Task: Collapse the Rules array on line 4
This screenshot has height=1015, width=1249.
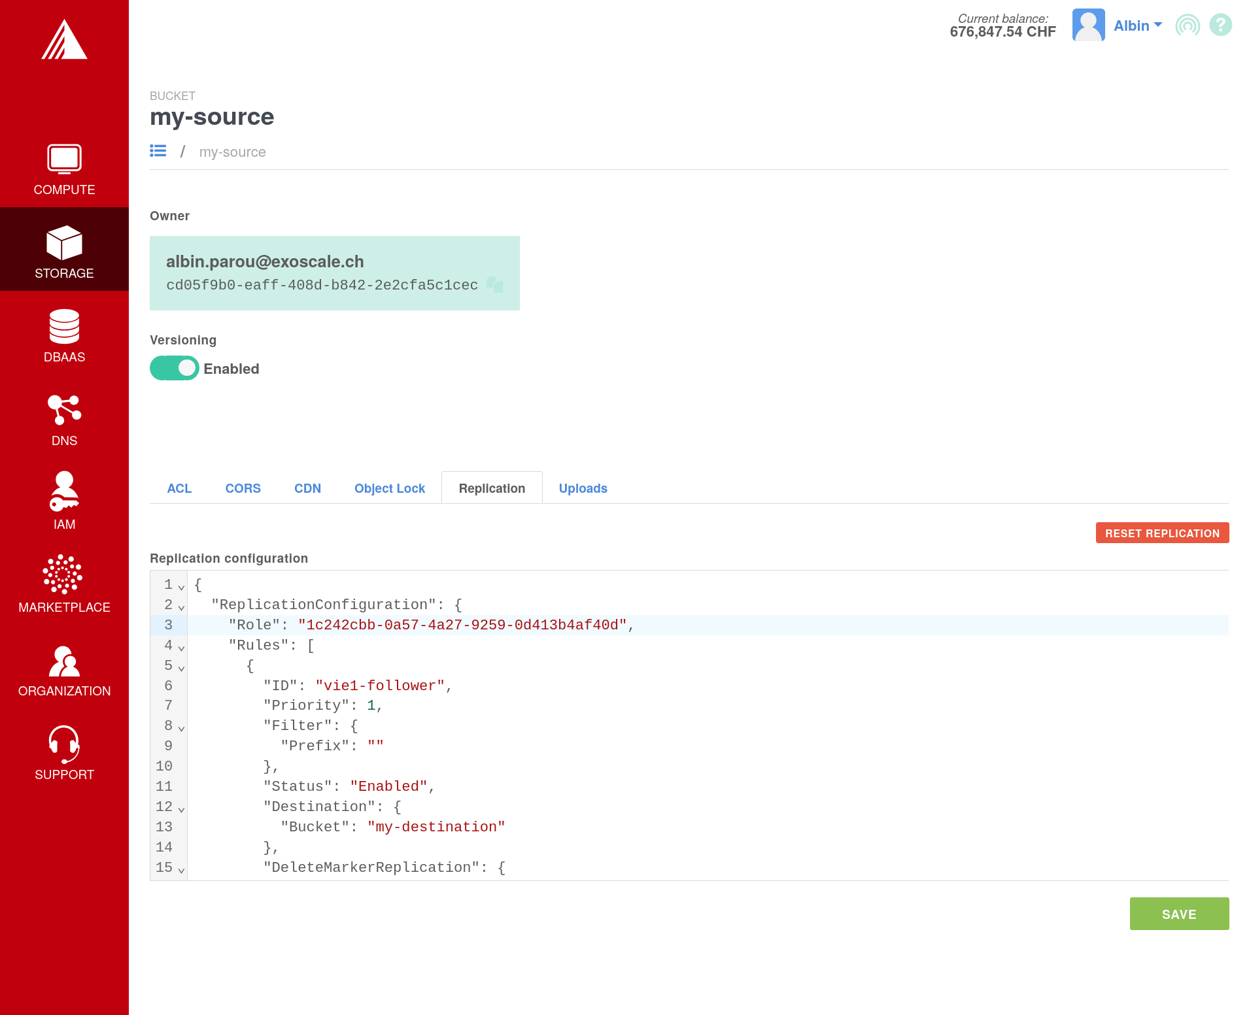Action: click(x=181, y=648)
